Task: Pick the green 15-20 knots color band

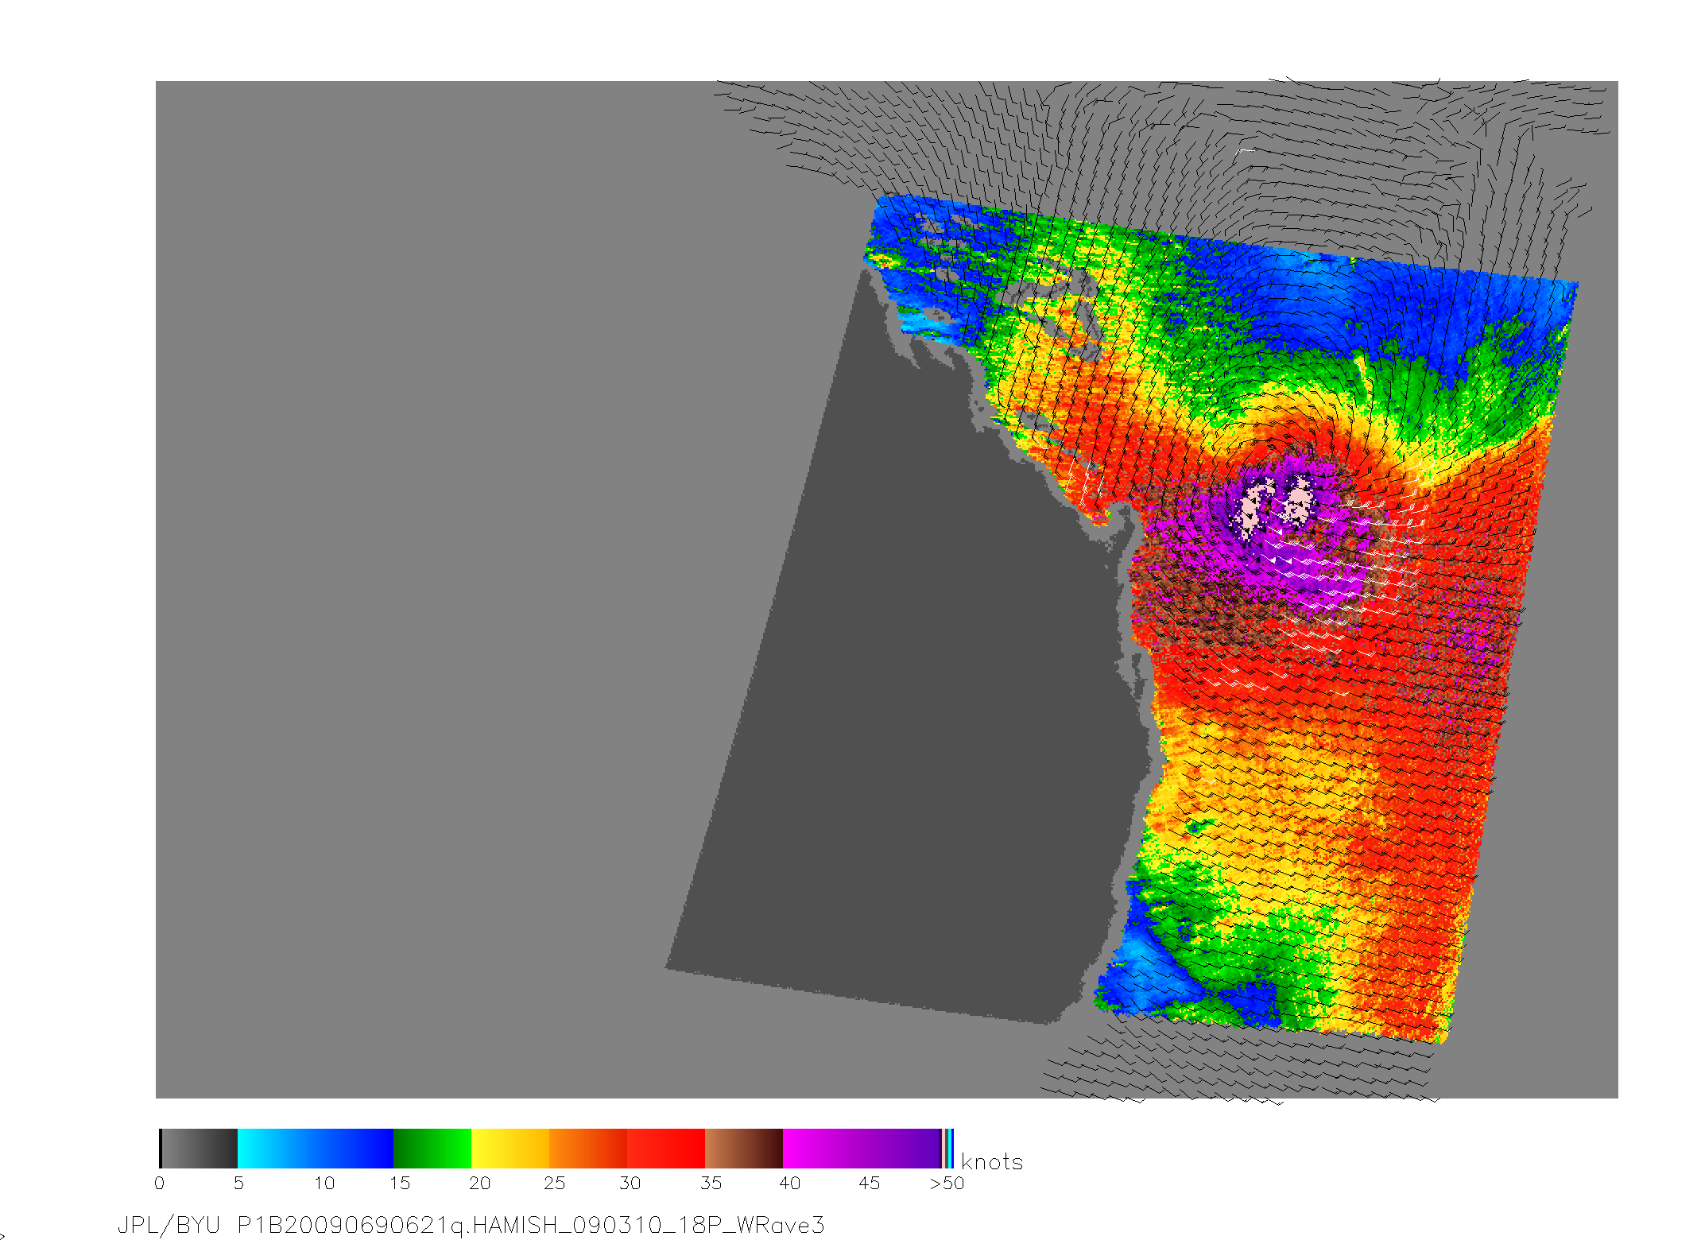Action: [x=432, y=1149]
